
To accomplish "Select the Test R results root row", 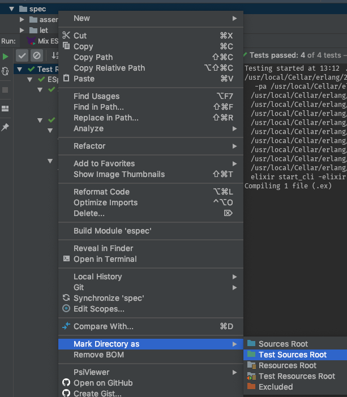I will point(36,69).
